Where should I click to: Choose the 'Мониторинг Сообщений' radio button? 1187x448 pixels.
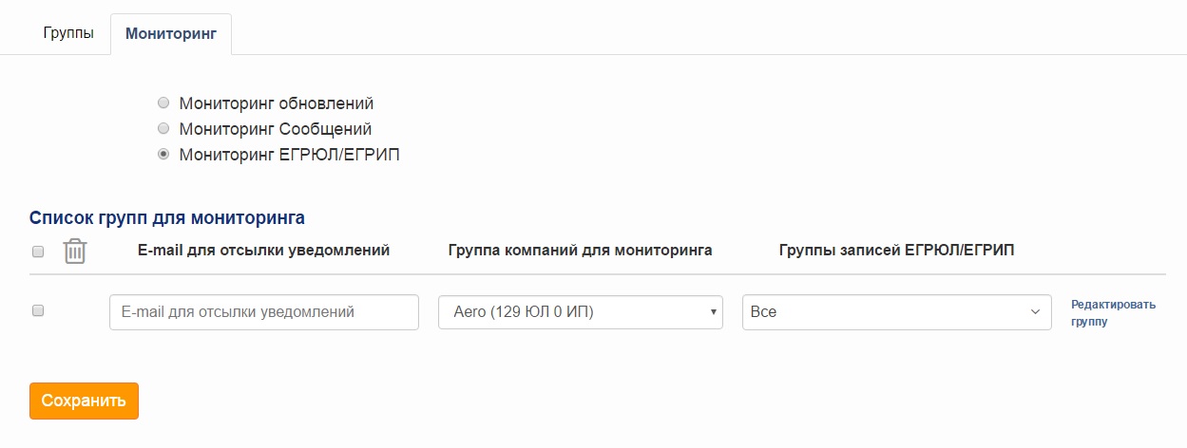point(163,128)
